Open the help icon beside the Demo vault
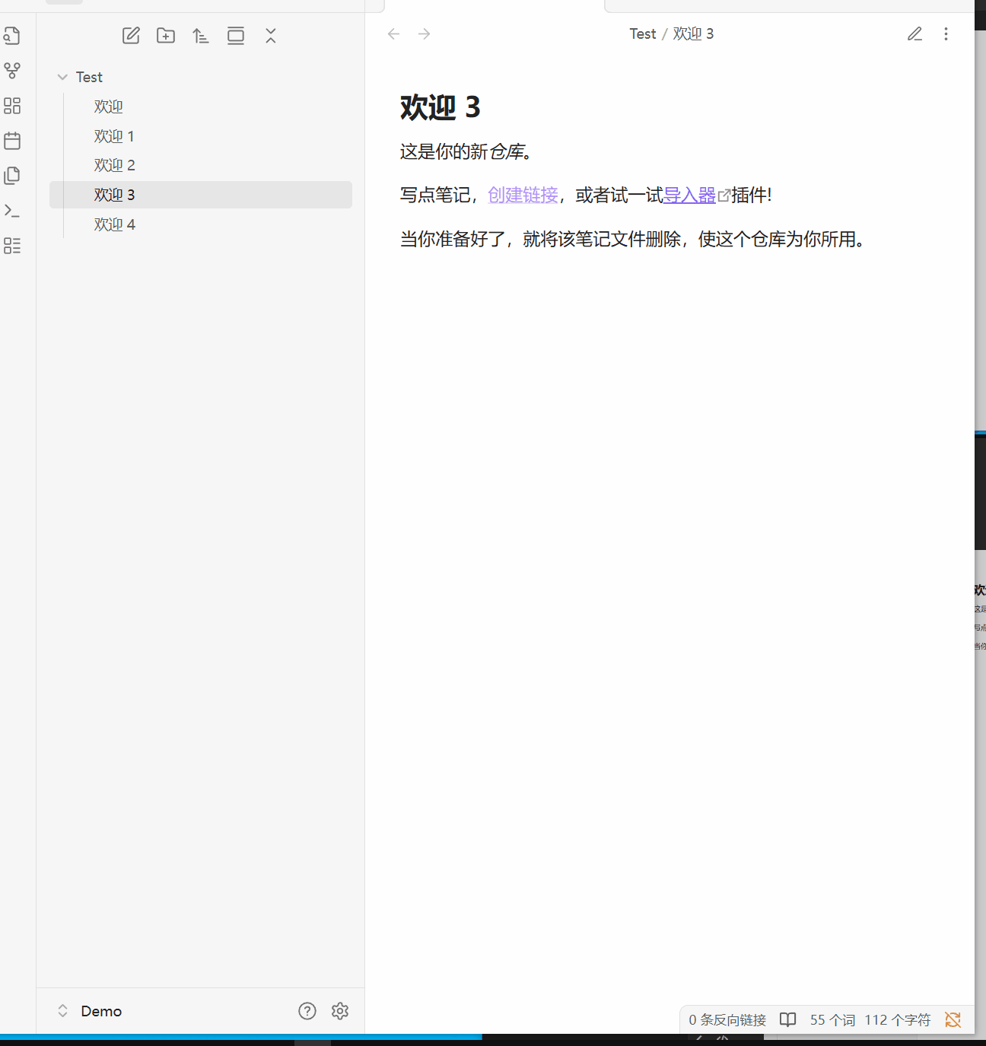Viewport: 986px width, 1046px height. point(307,1011)
